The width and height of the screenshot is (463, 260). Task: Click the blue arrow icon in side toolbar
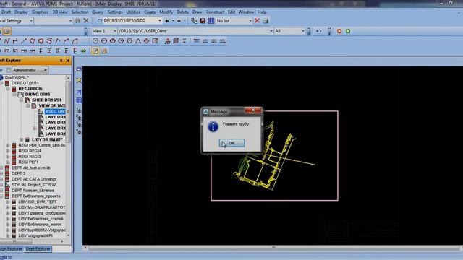pyautogui.click(x=79, y=92)
